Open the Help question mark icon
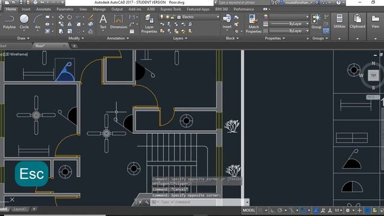Viewport: 384px width, 216px height. point(338,2)
